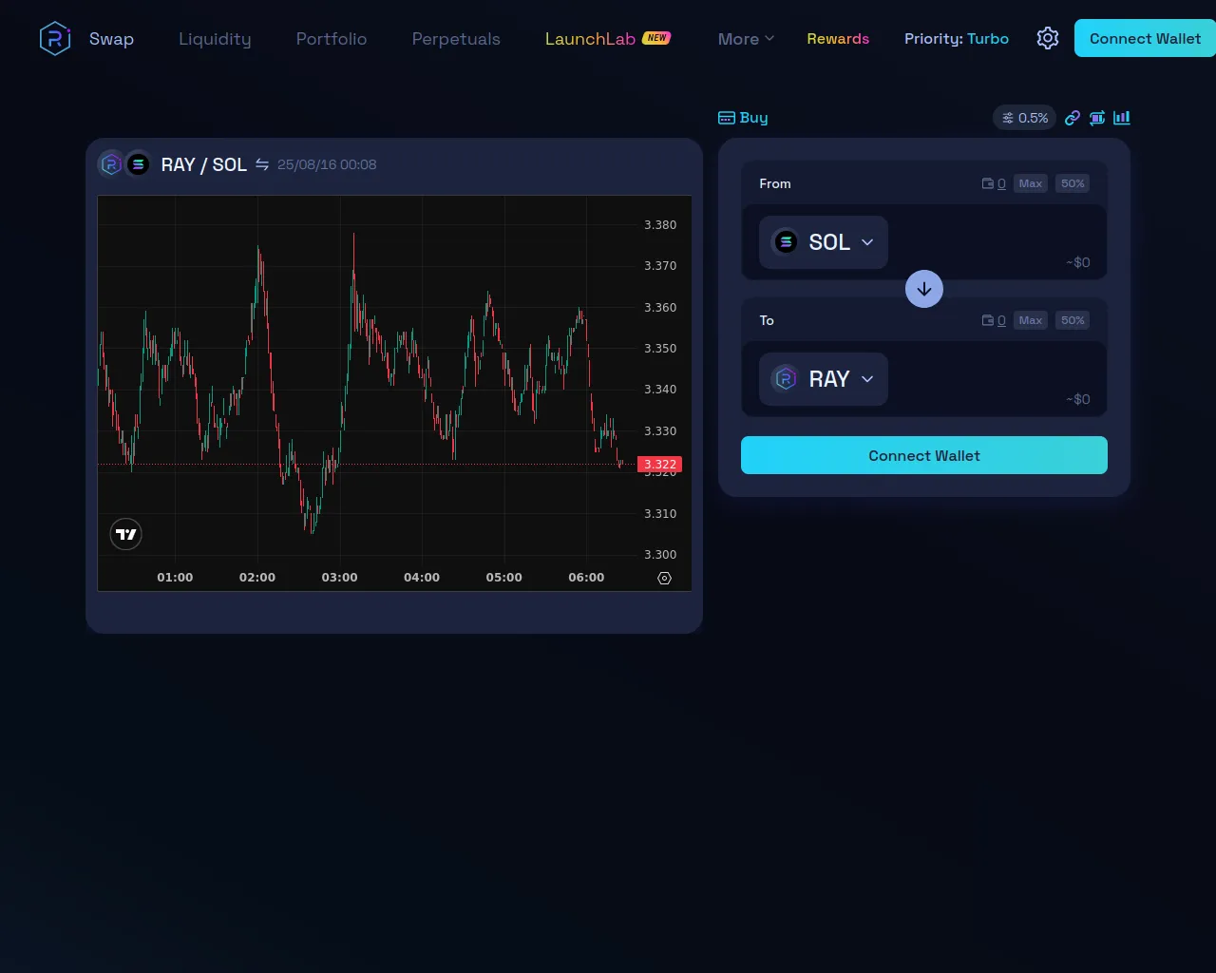This screenshot has height=973, width=1216.
Task: Click Connect Wallet in top bar
Action: coord(1145,38)
